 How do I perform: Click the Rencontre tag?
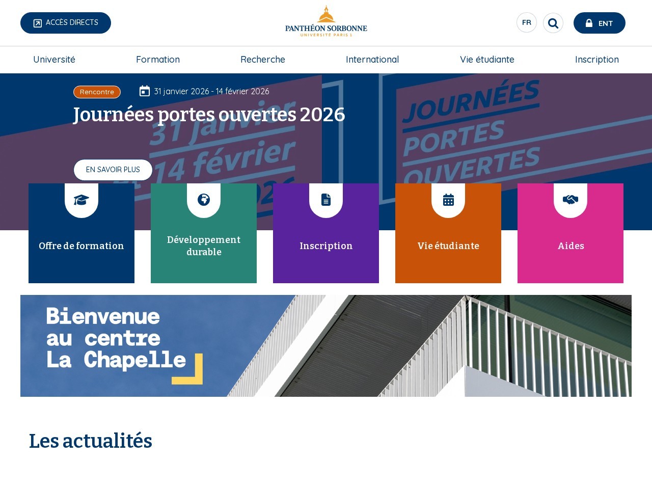[97, 92]
